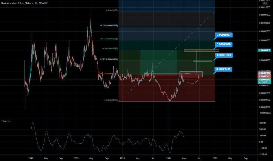Select the 200.00 TRIX scale value
Screen dimensions: 273x161
(262, 129)
